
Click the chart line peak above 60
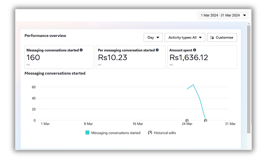pyautogui.click(x=193, y=85)
